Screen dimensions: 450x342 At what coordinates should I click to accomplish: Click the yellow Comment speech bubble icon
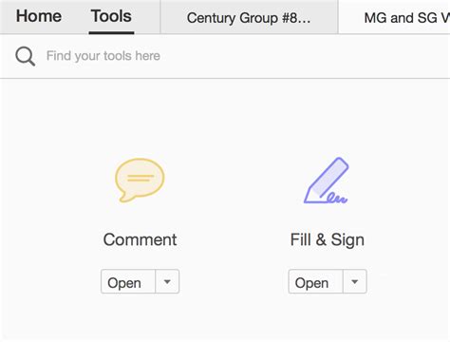(x=140, y=180)
